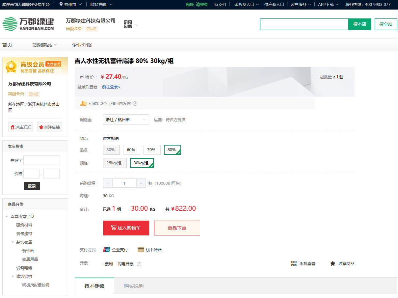
Task: Select the 70% product option
Action: (151, 150)
